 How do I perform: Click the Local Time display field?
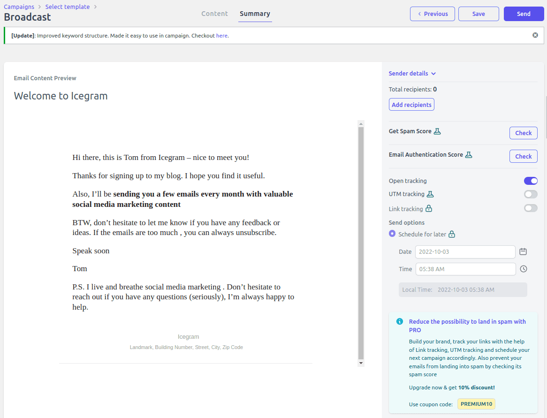tap(463, 289)
